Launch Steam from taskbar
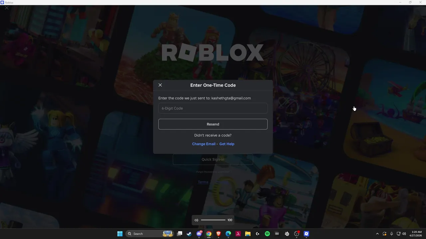This screenshot has width=426, height=239. click(189, 234)
